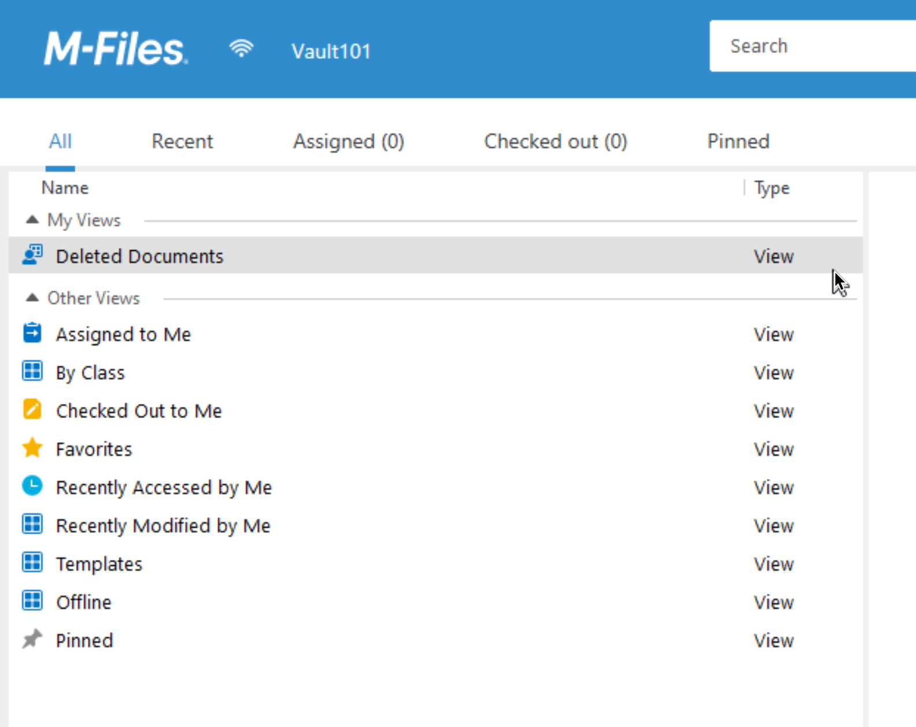Click the Type cell of Assigned to Me row
Image resolution: width=916 pixels, height=727 pixels.
pos(774,335)
